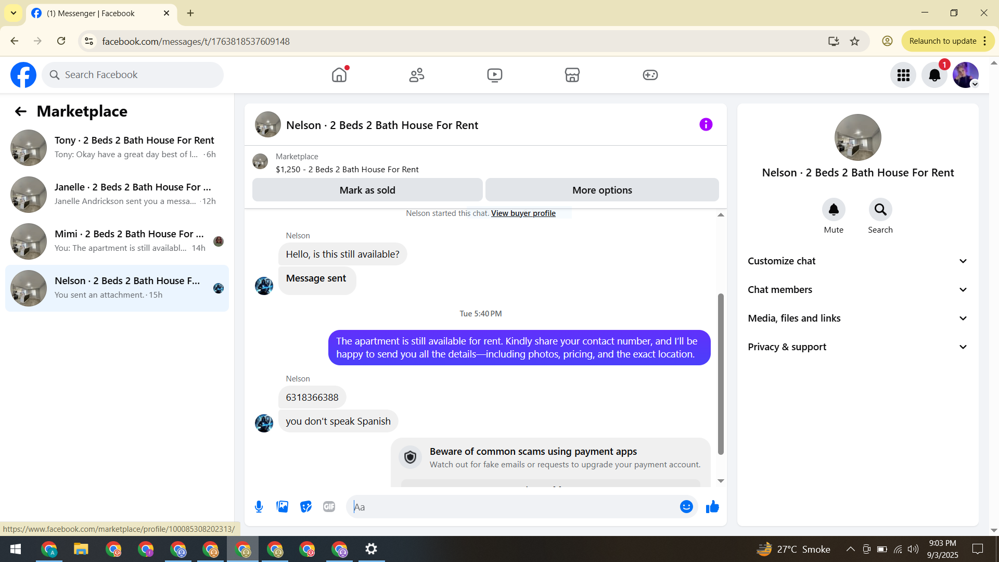Image resolution: width=999 pixels, height=562 pixels.
Task: Click the $1,250 listing title text
Action: click(x=347, y=170)
